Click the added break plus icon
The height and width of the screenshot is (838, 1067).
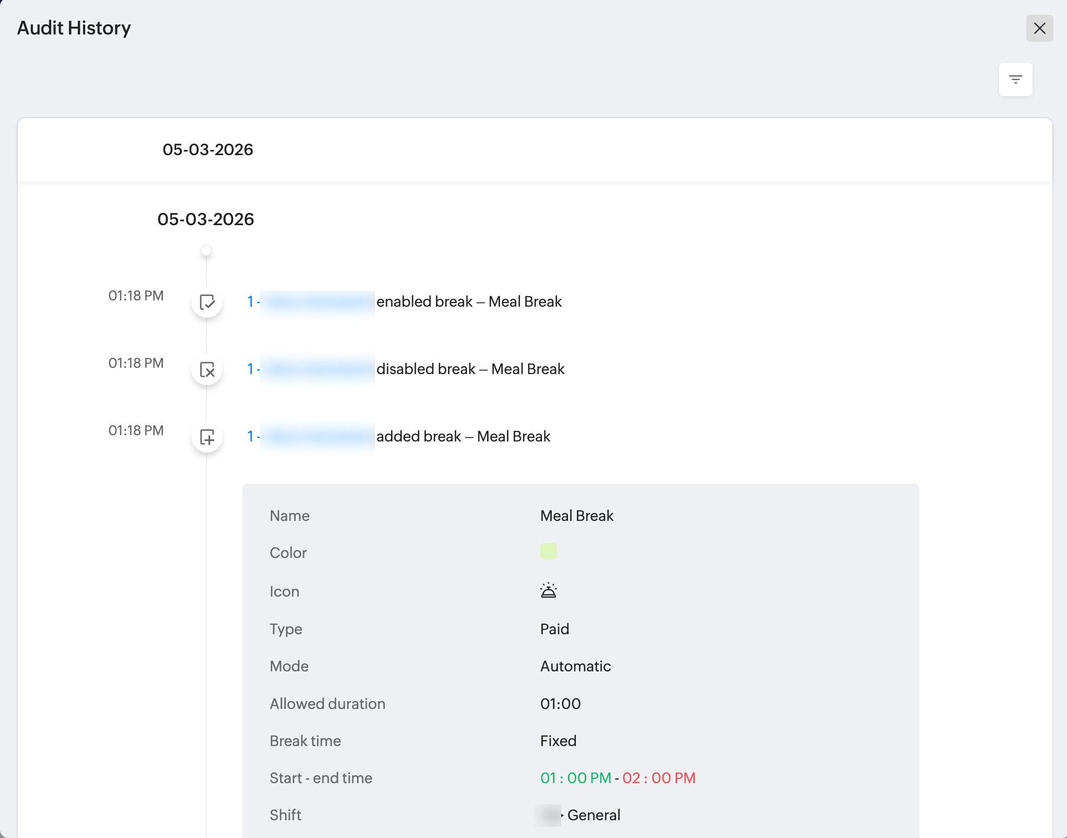(x=207, y=437)
